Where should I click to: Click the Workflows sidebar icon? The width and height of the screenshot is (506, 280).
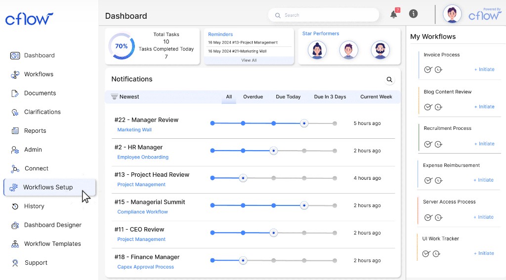click(x=15, y=75)
